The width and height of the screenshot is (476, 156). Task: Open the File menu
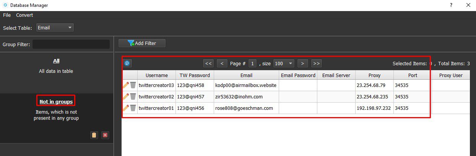tap(7, 15)
